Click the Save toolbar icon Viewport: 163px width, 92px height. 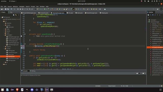(6, 9)
